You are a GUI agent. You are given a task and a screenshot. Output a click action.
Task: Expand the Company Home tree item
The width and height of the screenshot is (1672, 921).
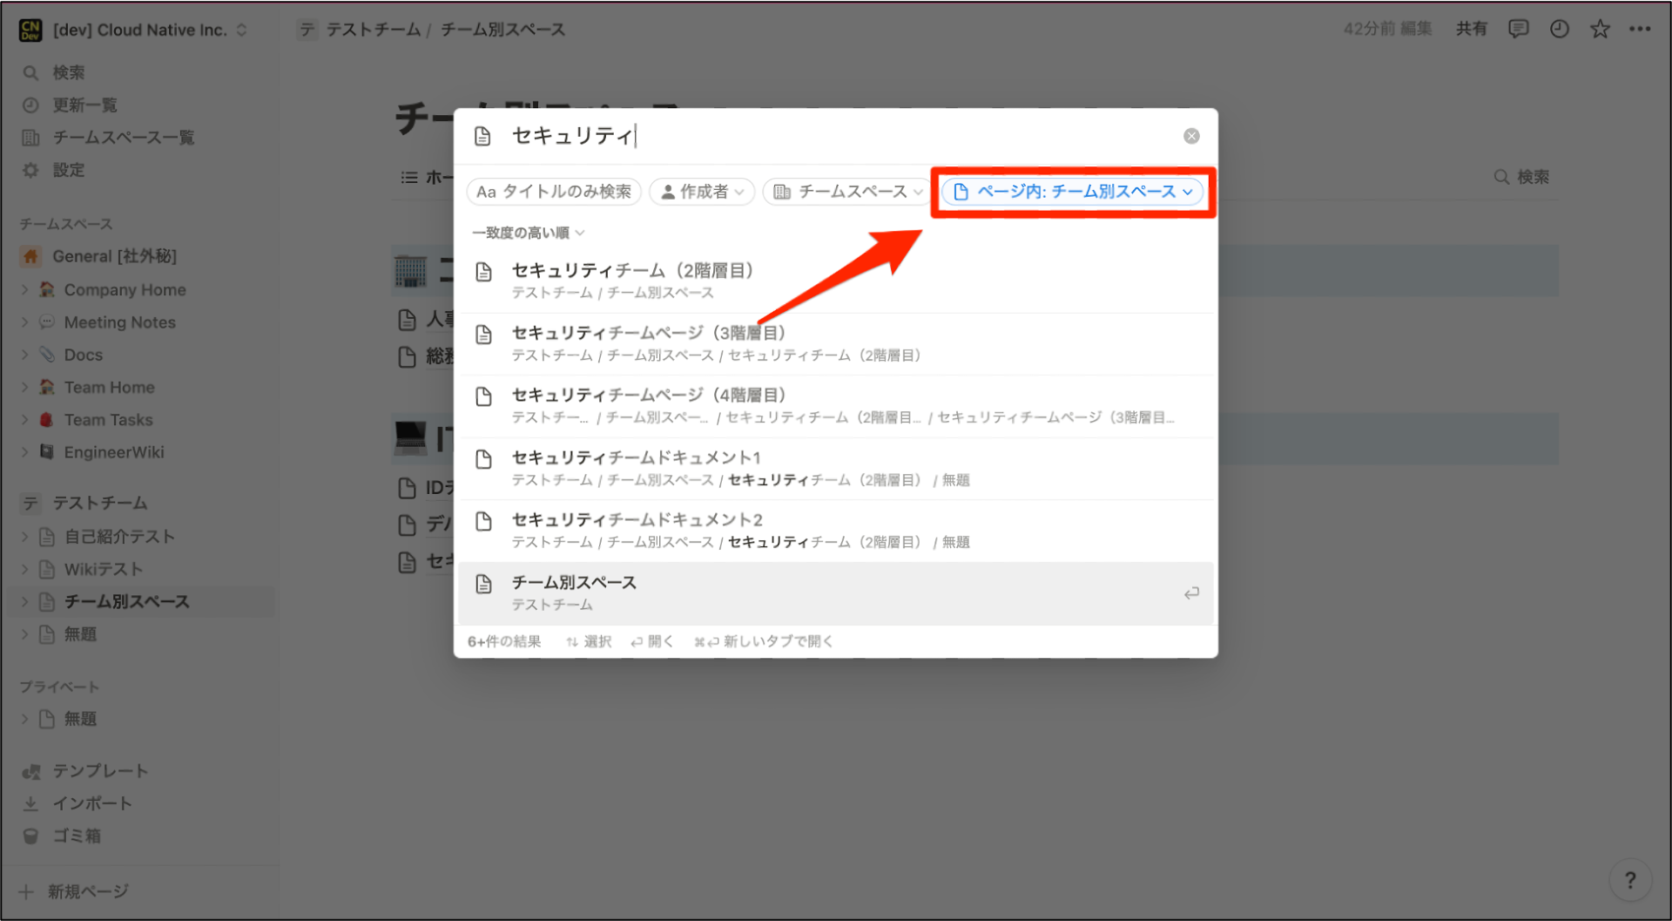[25, 289]
